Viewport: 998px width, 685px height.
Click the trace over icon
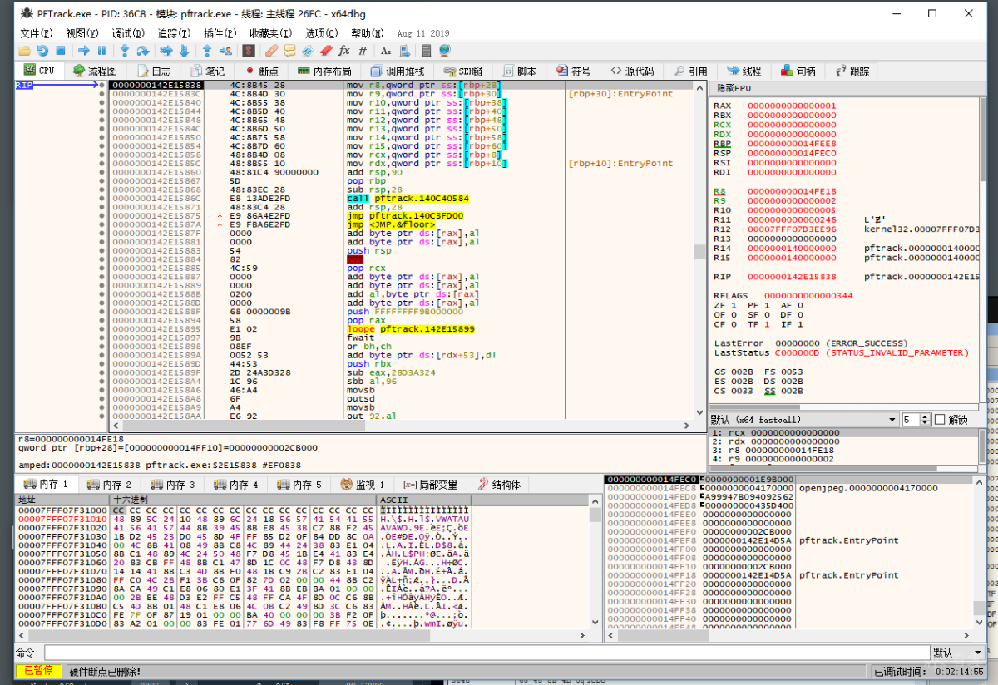[x=183, y=51]
